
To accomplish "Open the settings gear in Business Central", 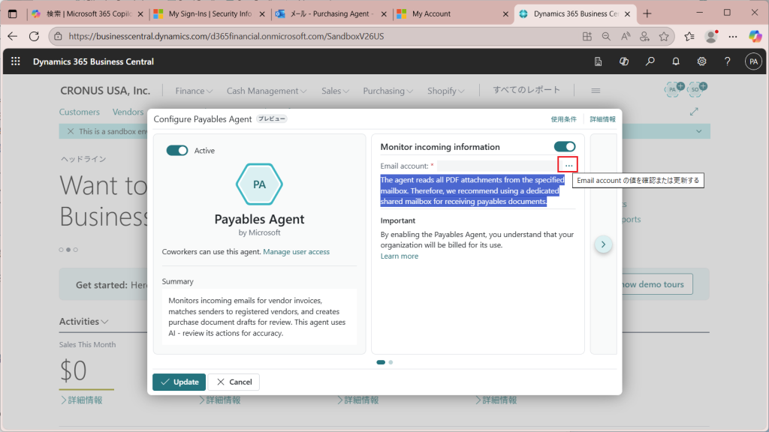I will tap(702, 61).
